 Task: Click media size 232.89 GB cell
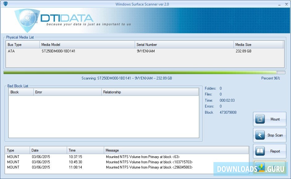[x=243, y=51]
